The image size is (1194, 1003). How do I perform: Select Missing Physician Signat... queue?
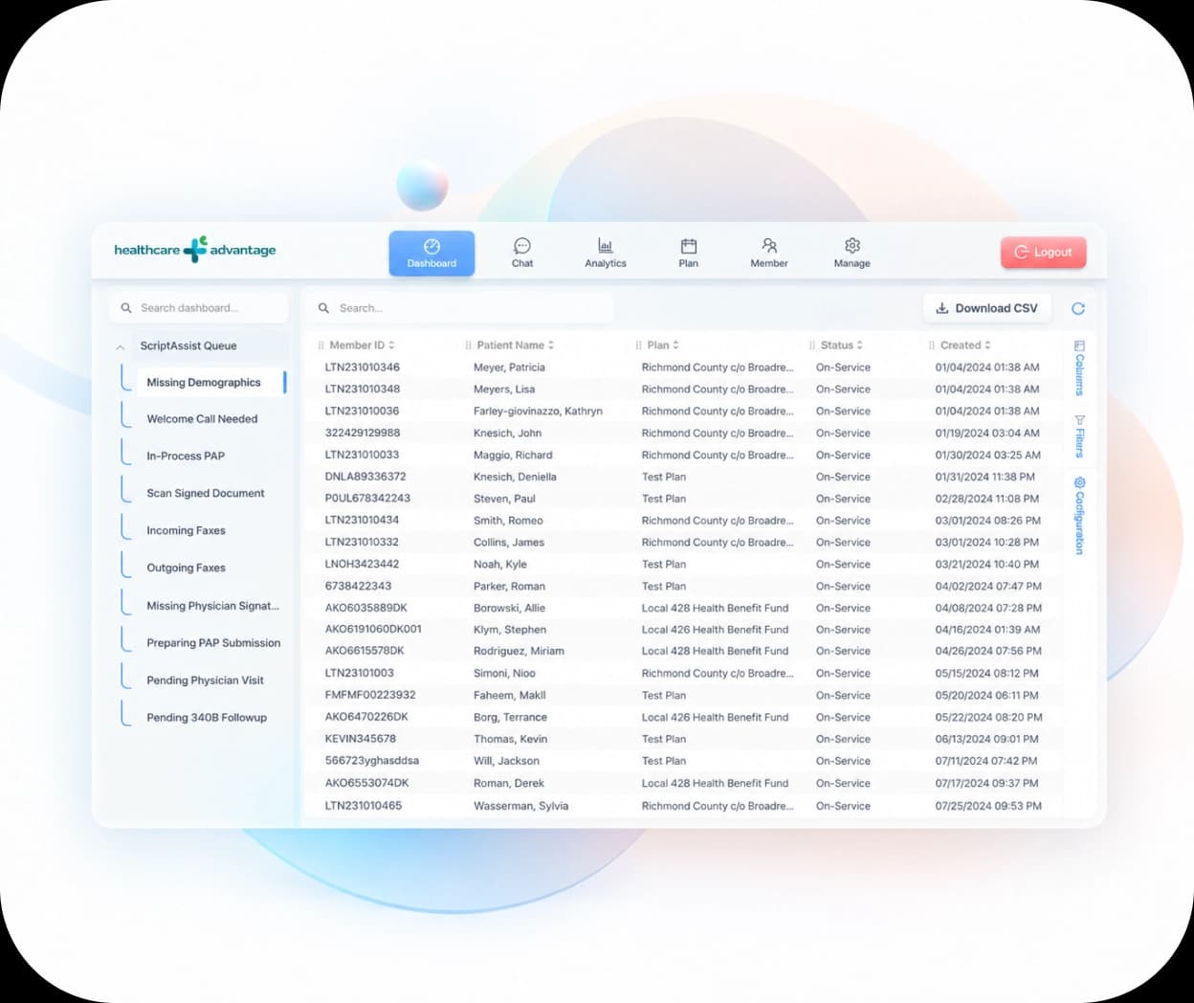click(213, 606)
